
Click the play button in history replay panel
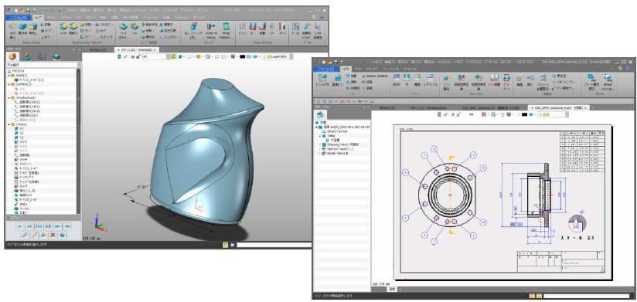(19, 226)
